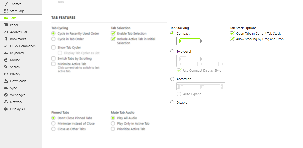Click the Compact tab stacking preview image
This screenshot has height=148, width=303.
click(x=201, y=41)
